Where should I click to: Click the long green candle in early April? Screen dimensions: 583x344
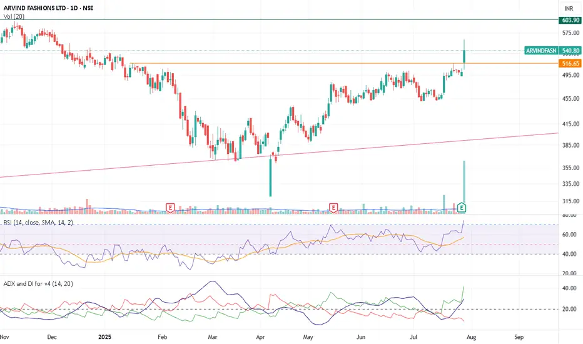270,176
